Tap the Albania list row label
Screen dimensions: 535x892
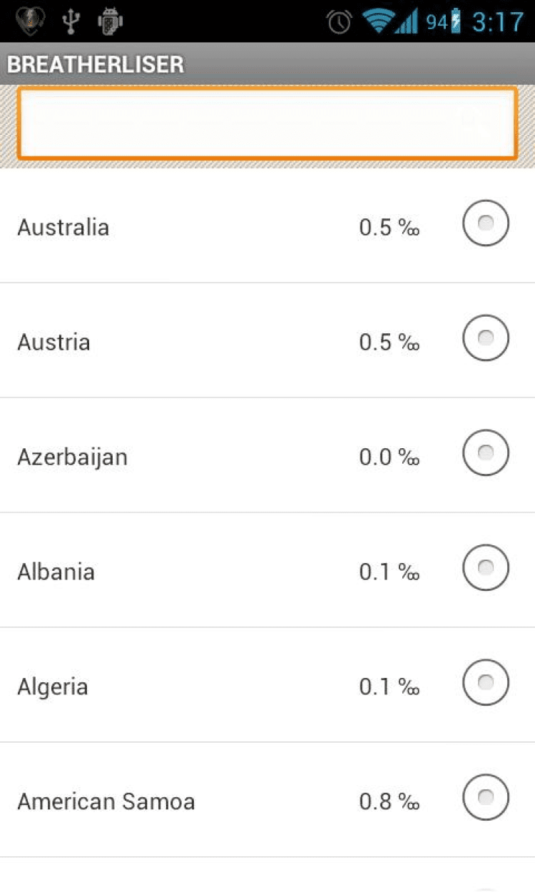[x=56, y=572]
